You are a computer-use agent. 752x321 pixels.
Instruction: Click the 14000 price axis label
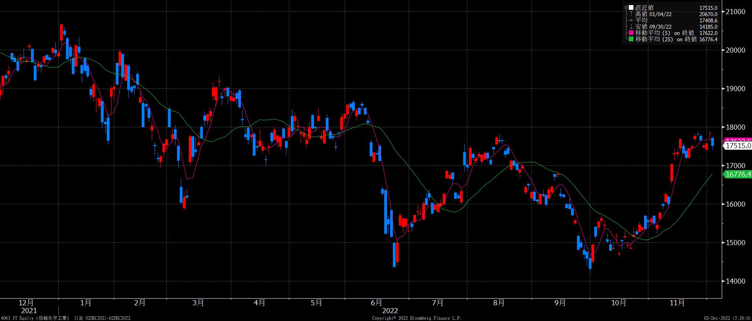click(x=736, y=281)
